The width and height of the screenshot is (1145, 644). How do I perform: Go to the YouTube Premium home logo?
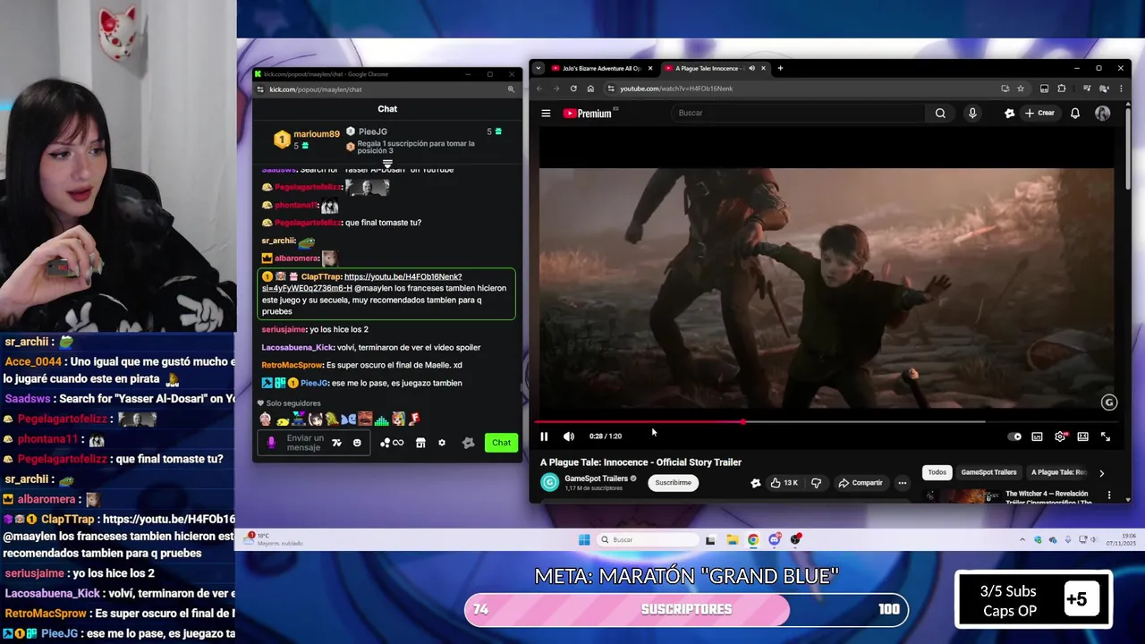tap(587, 114)
